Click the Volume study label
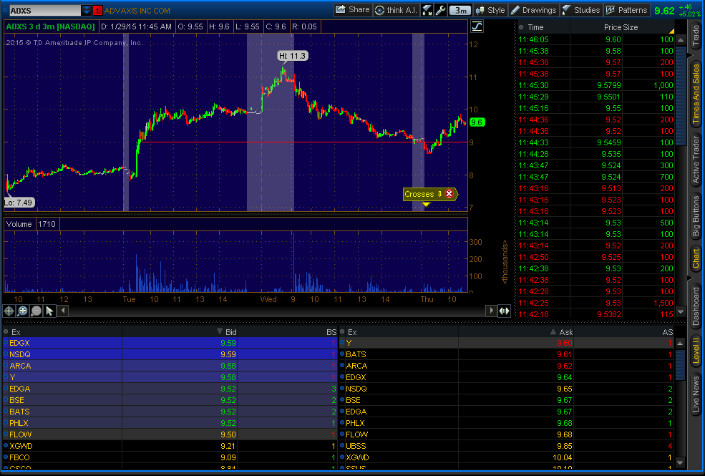705x476 pixels. click(19, 224)
